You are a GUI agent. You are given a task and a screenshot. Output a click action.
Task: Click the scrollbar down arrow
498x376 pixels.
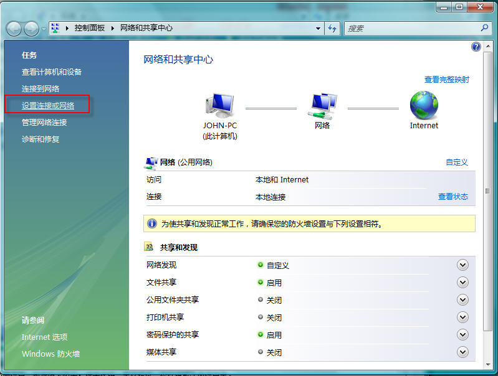tap(487, 365)
